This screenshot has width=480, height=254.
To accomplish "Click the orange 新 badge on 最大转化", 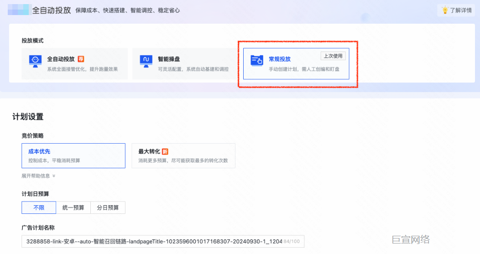I will pos(165,151).
